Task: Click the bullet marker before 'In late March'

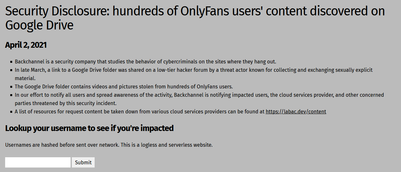Action: [x=12, y=70]
